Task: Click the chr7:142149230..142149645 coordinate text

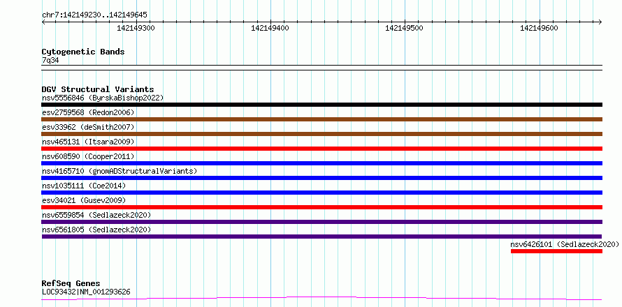Action: pos(94,15)
